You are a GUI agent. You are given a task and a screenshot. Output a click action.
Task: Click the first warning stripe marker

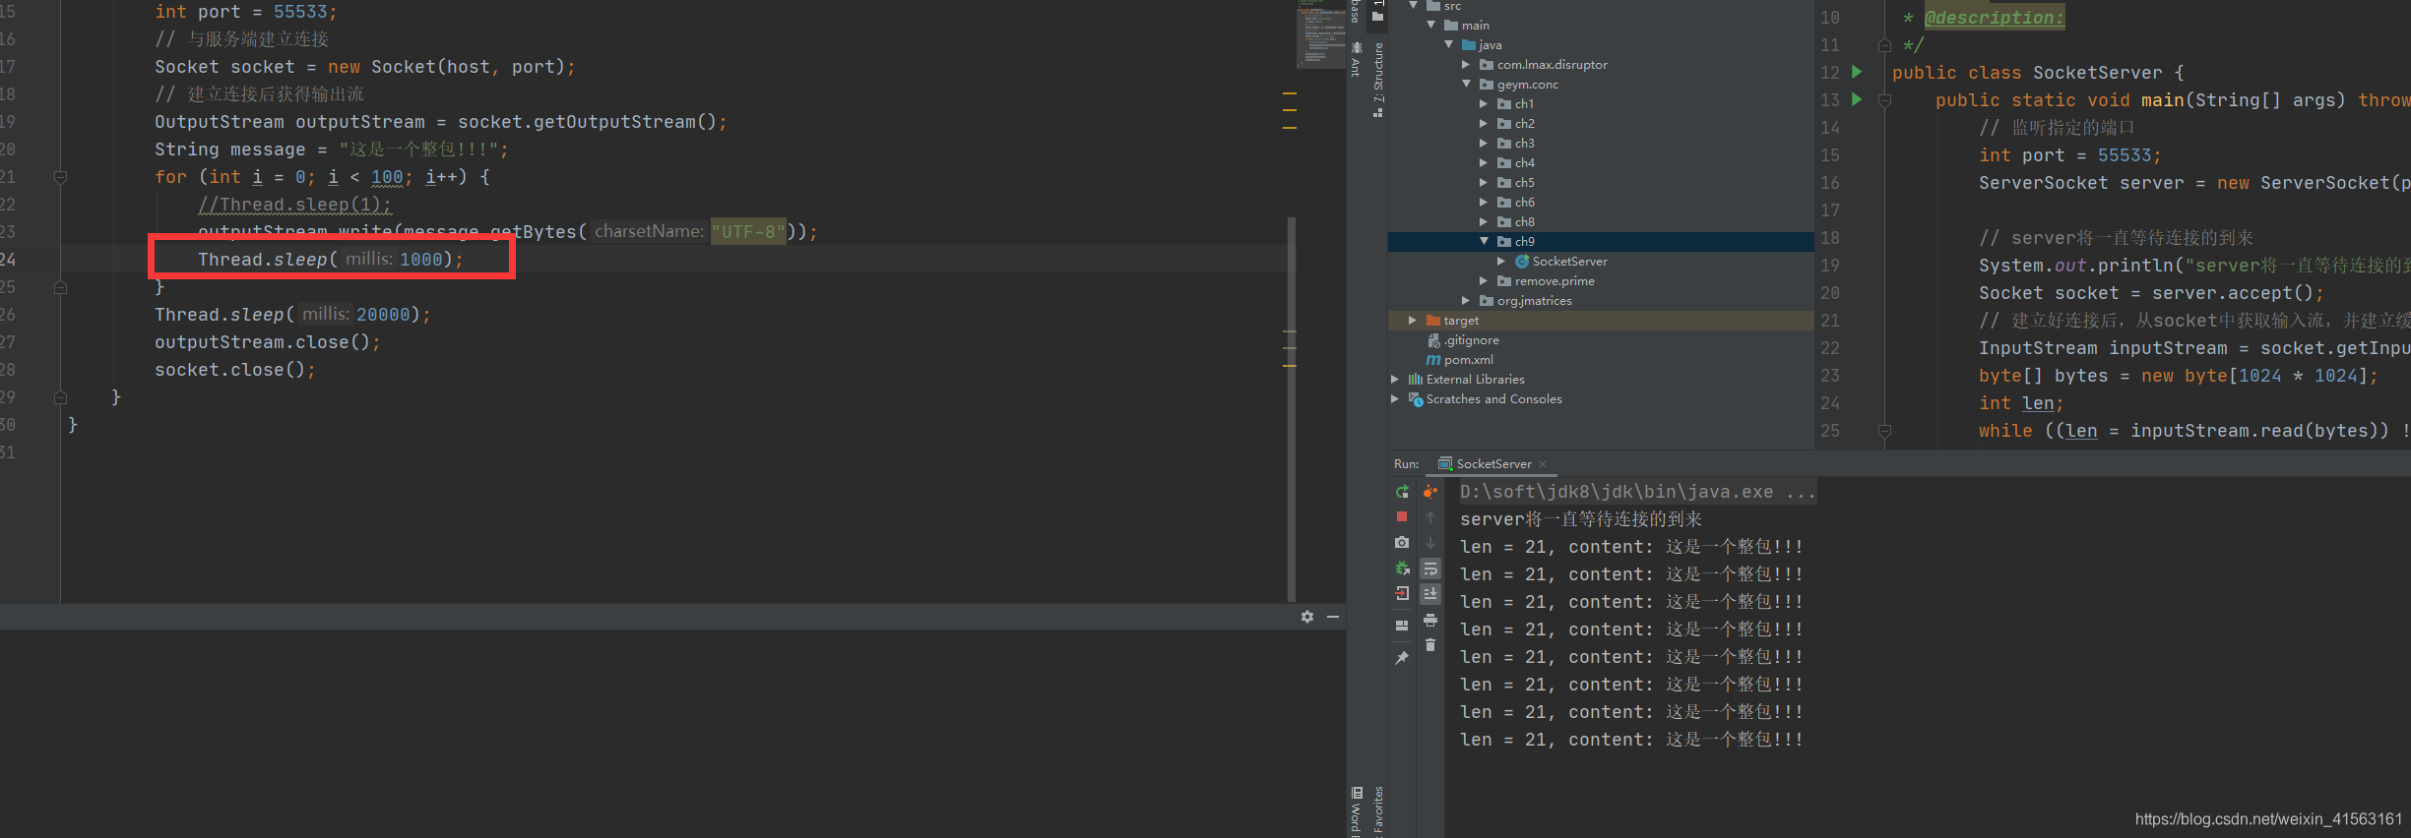1290,93
